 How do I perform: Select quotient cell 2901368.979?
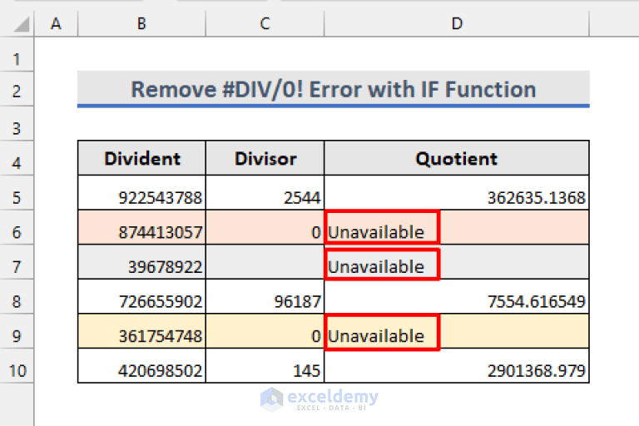pos(457,365)
